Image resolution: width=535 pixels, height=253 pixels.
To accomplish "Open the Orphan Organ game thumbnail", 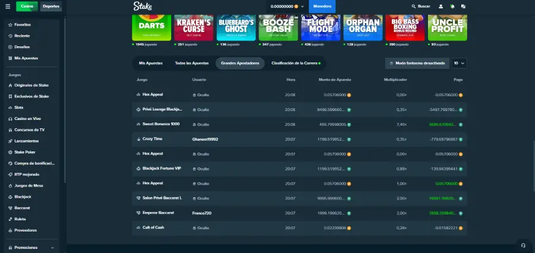I will (363, 28).
